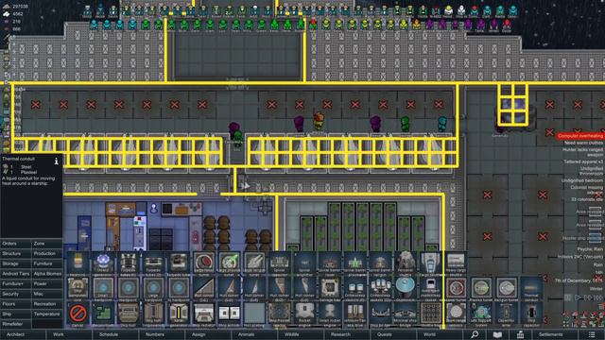Image resolution: width=605 pixels, height=340 pixels.
Task: Select the orange-suited colonist on map
Action: 319,121
